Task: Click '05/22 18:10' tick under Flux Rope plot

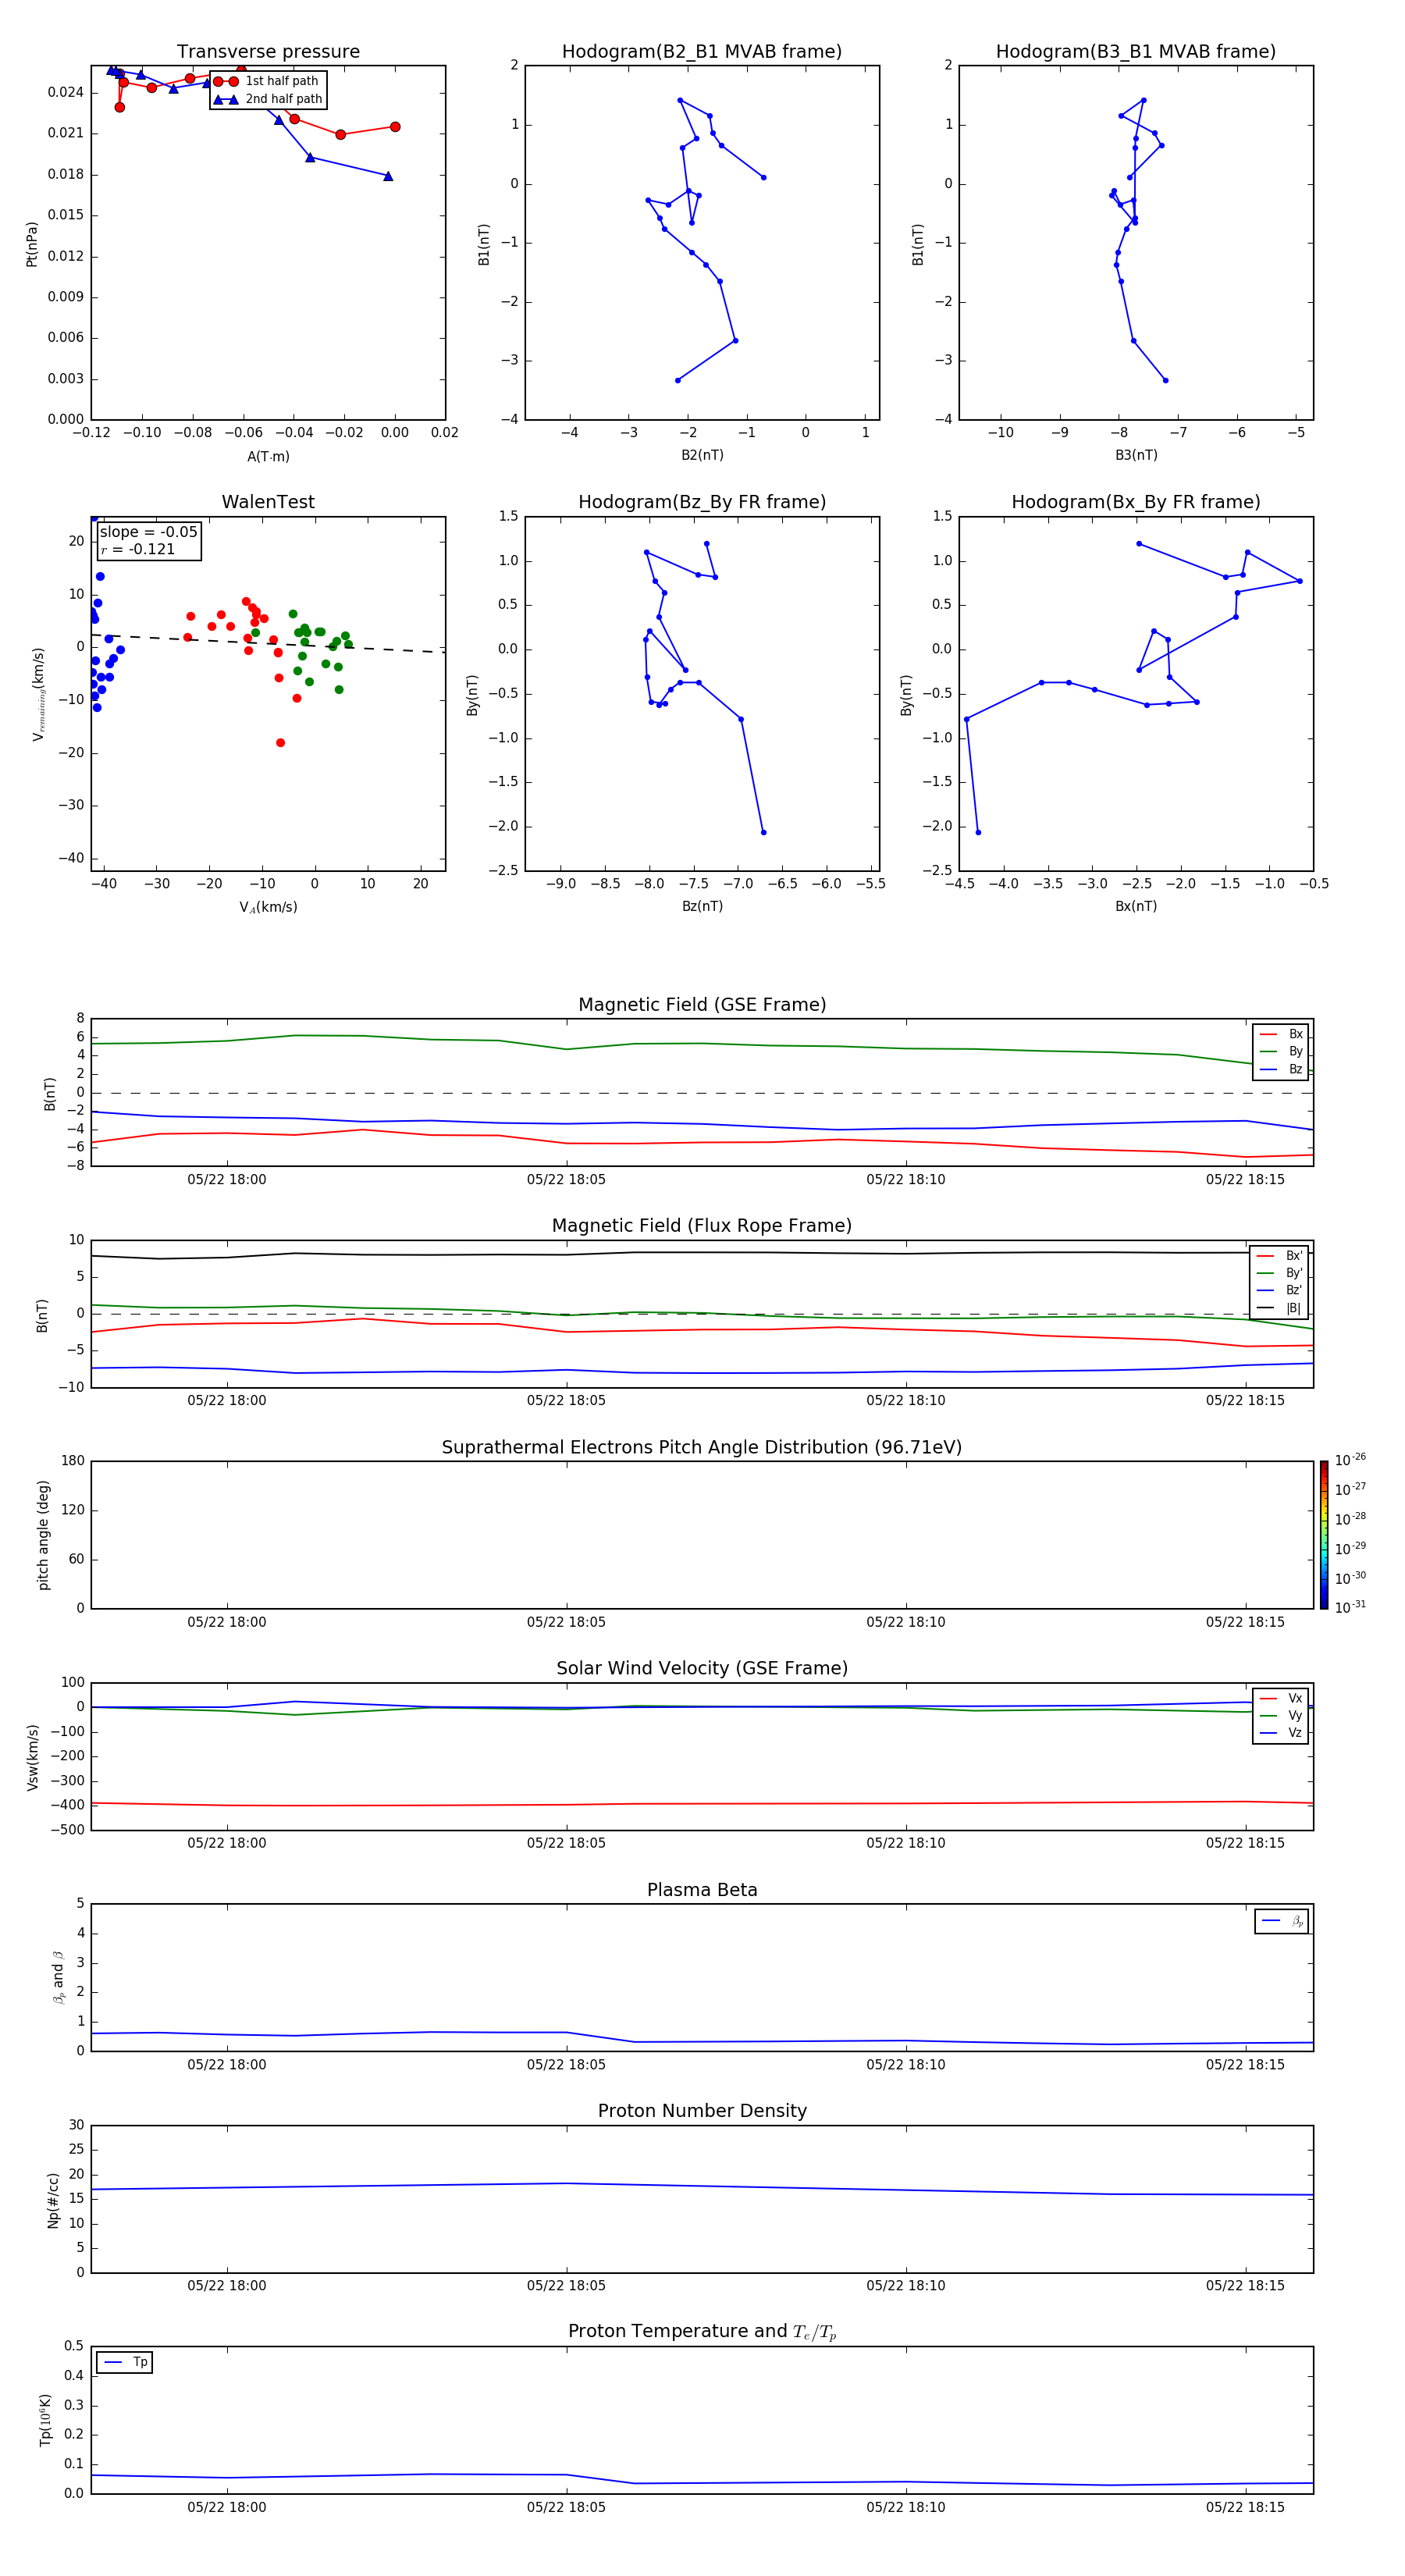Action: point(905,1400)
